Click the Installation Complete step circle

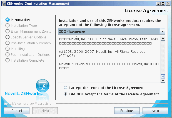pos(8,60)
